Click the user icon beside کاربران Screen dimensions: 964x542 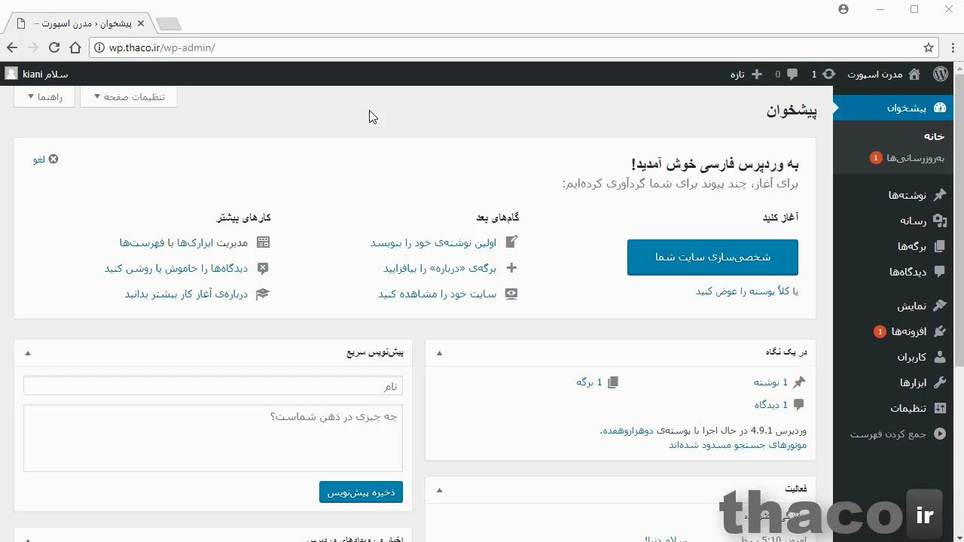click(939, 357)
